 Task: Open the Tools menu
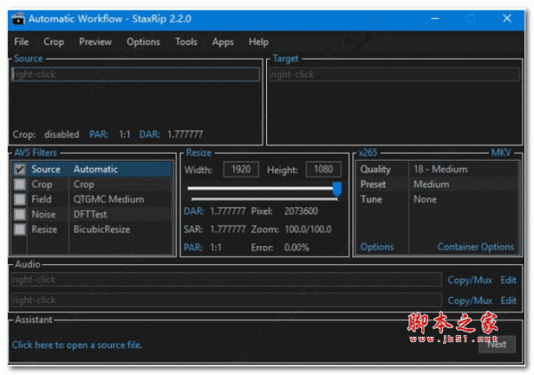pyautogui.click(x=186, y=42)
